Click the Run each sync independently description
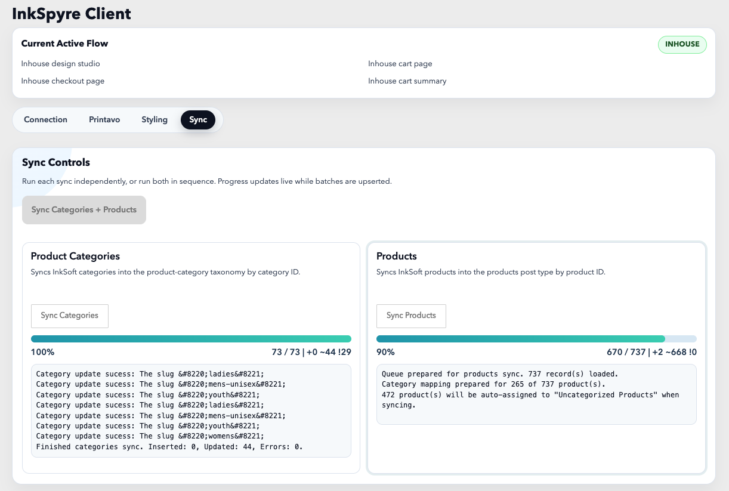 click(207, 181)
